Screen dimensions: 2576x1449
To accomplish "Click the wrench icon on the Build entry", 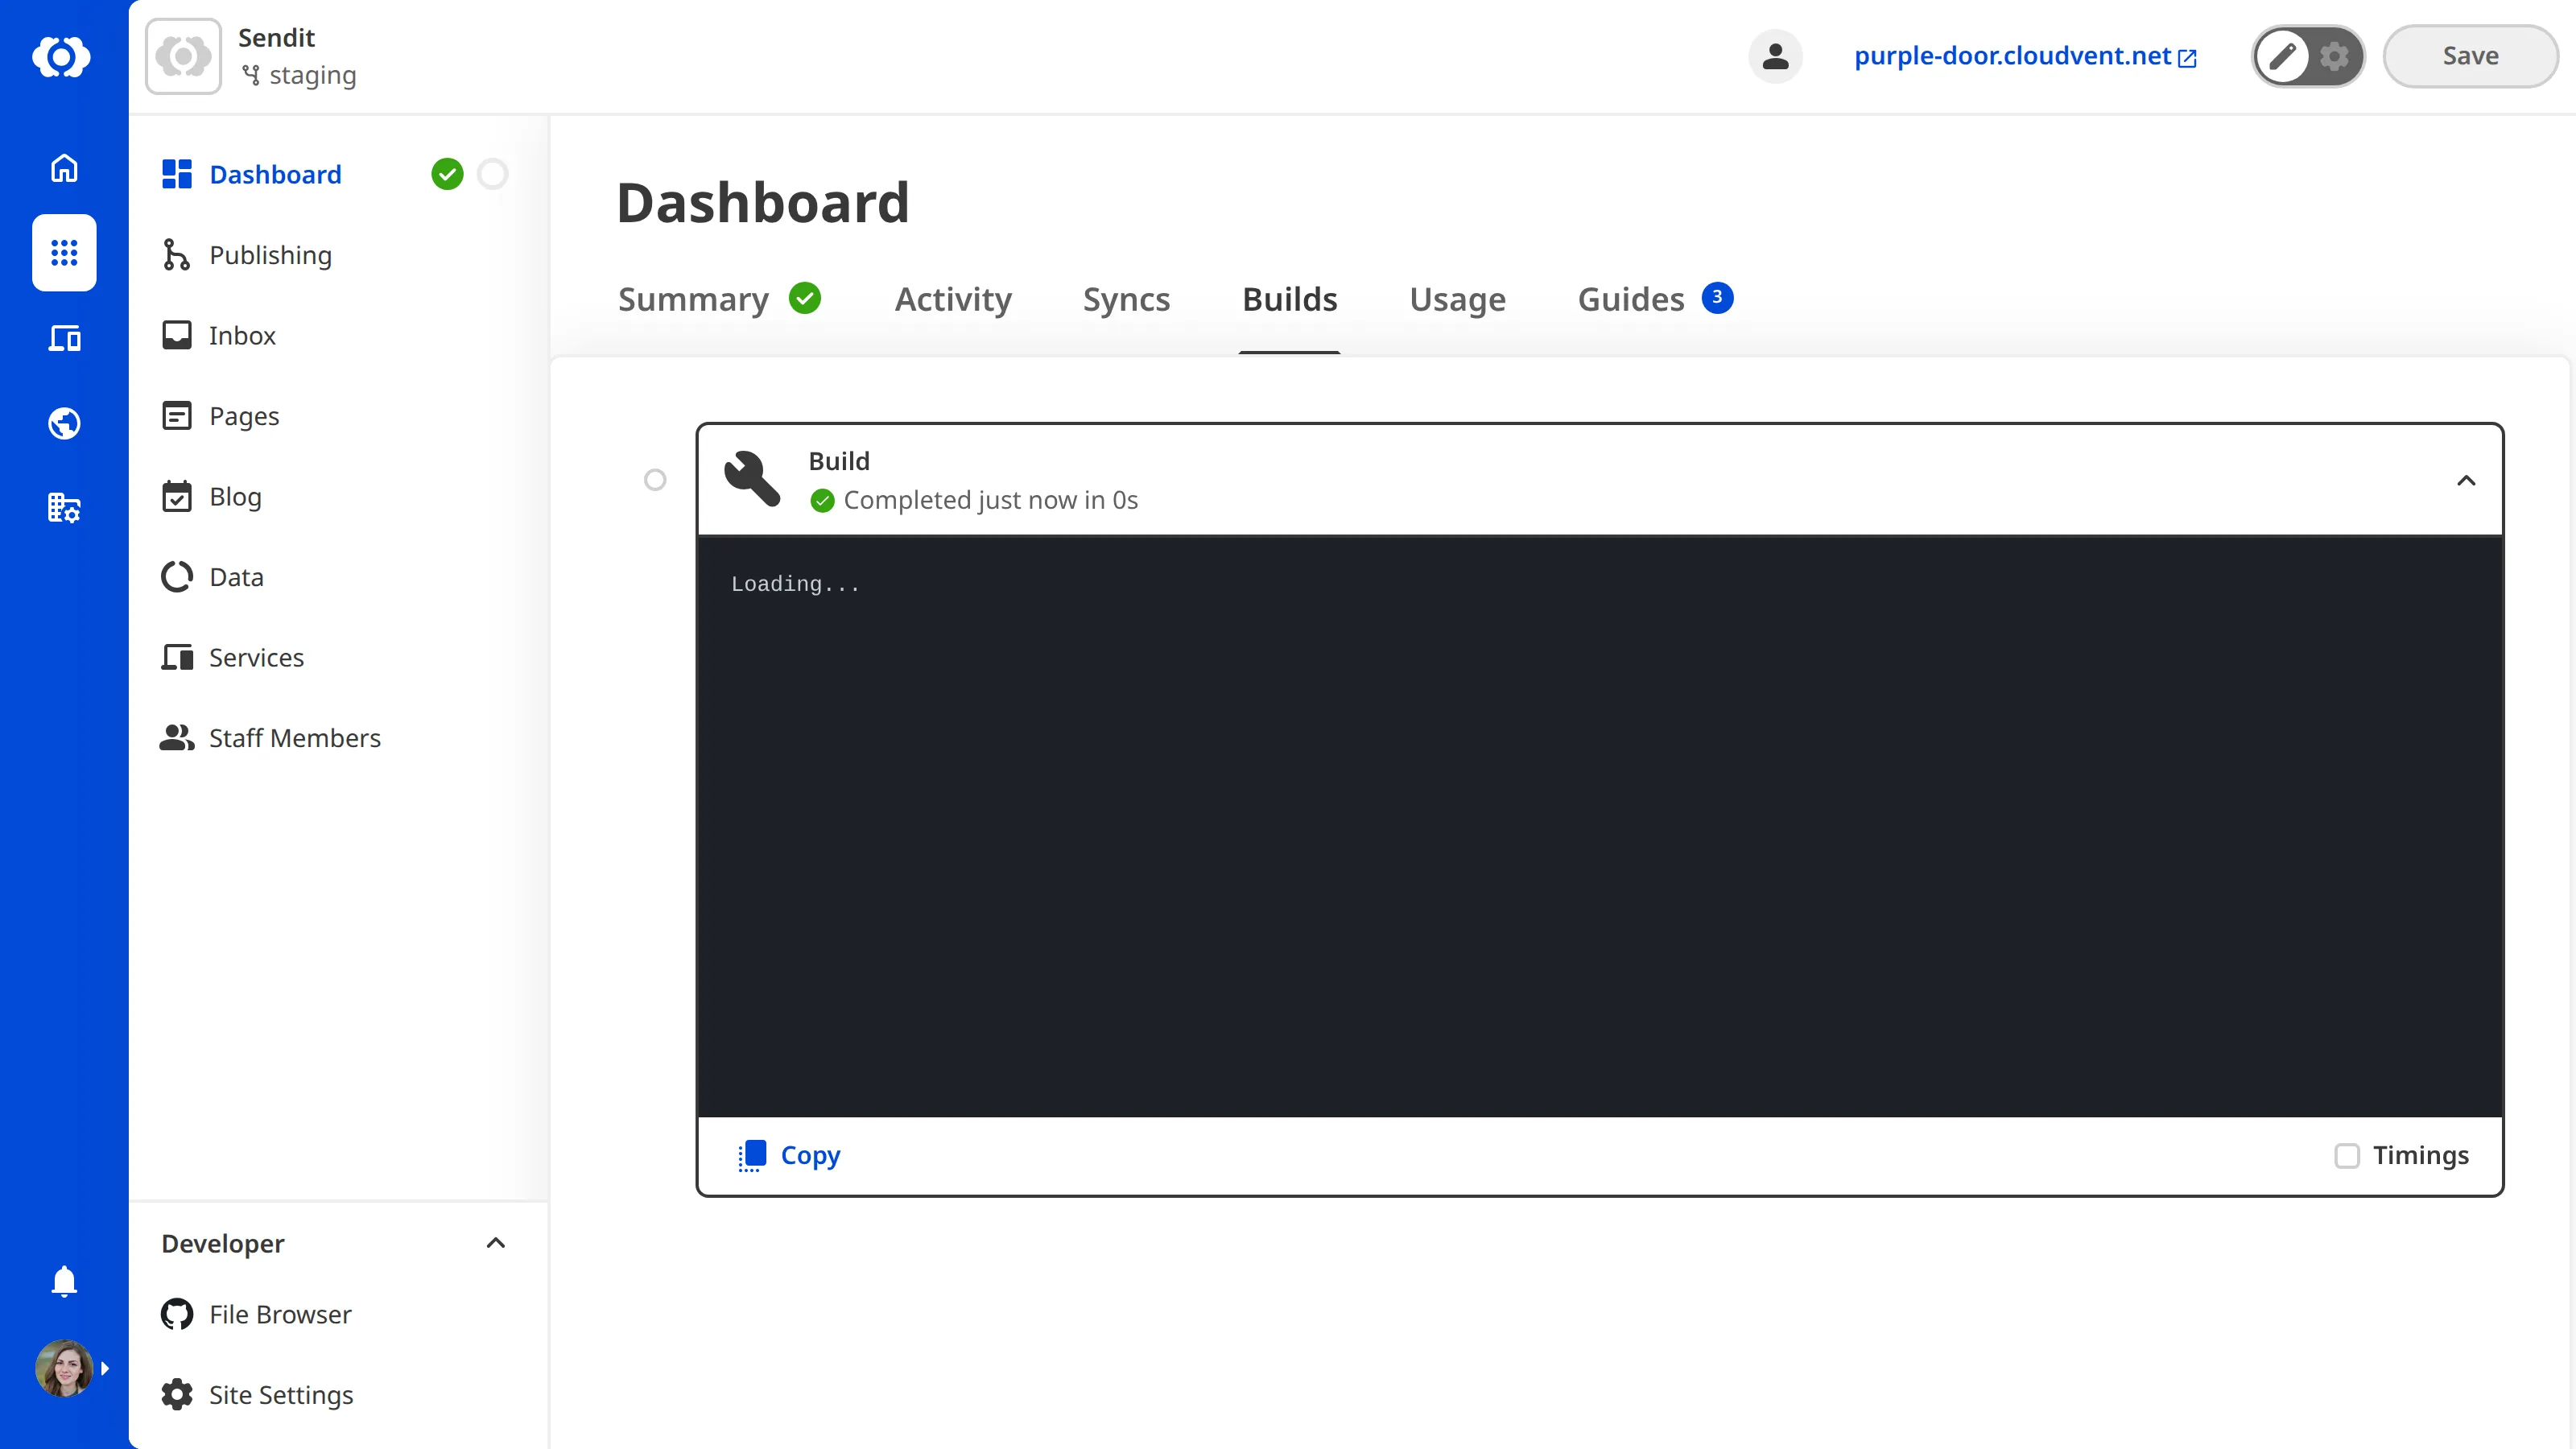I will pos(751,479).
